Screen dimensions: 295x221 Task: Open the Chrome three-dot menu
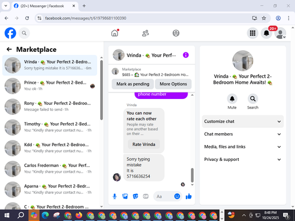coord(289,18)
